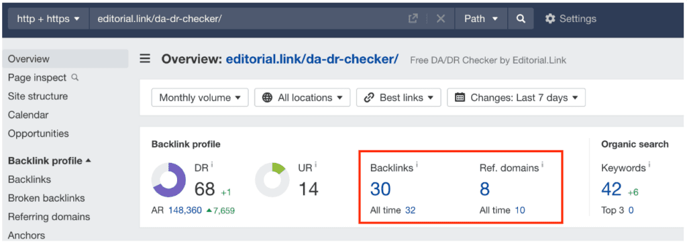Click Ref. domains count 8
The width and height of the screenshot is (687, 242).
[484, 189]
